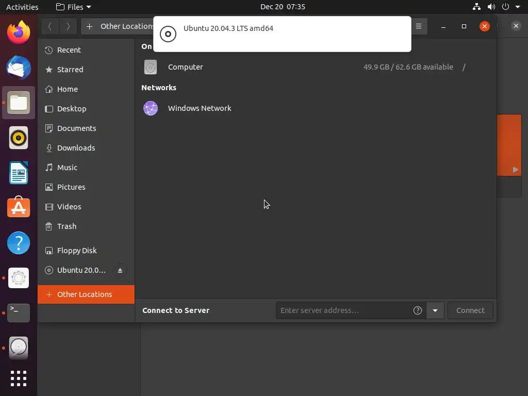Go back with the back arrow
528x396 pixels.
click(50, 26)
